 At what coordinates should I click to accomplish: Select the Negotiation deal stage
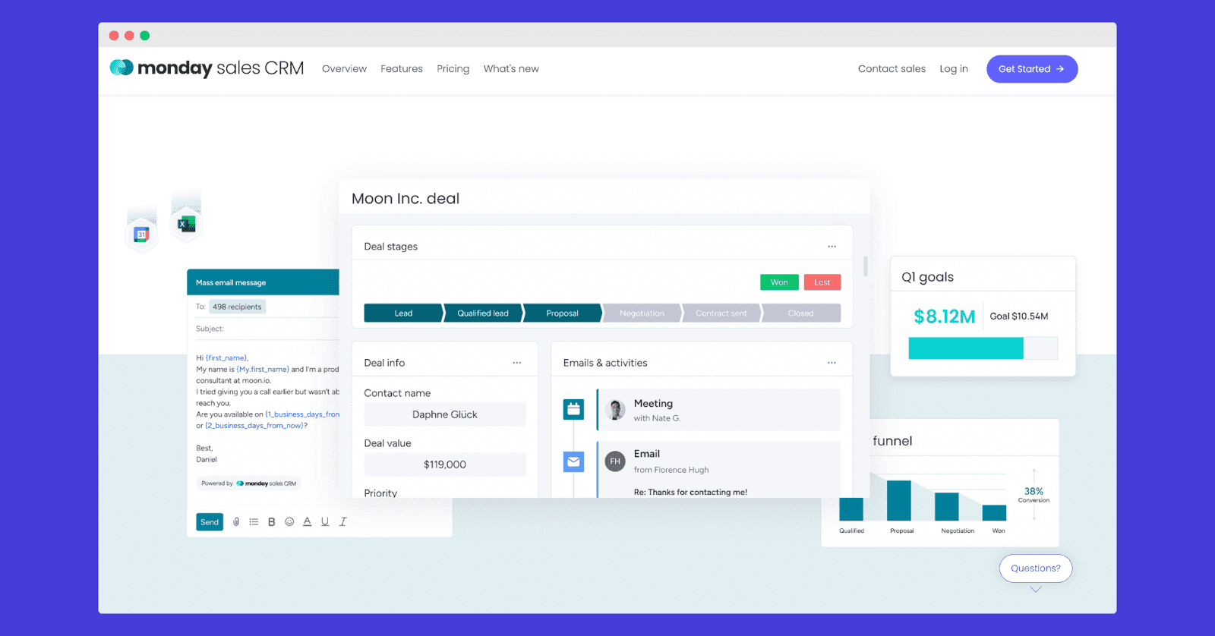point(642,313)
